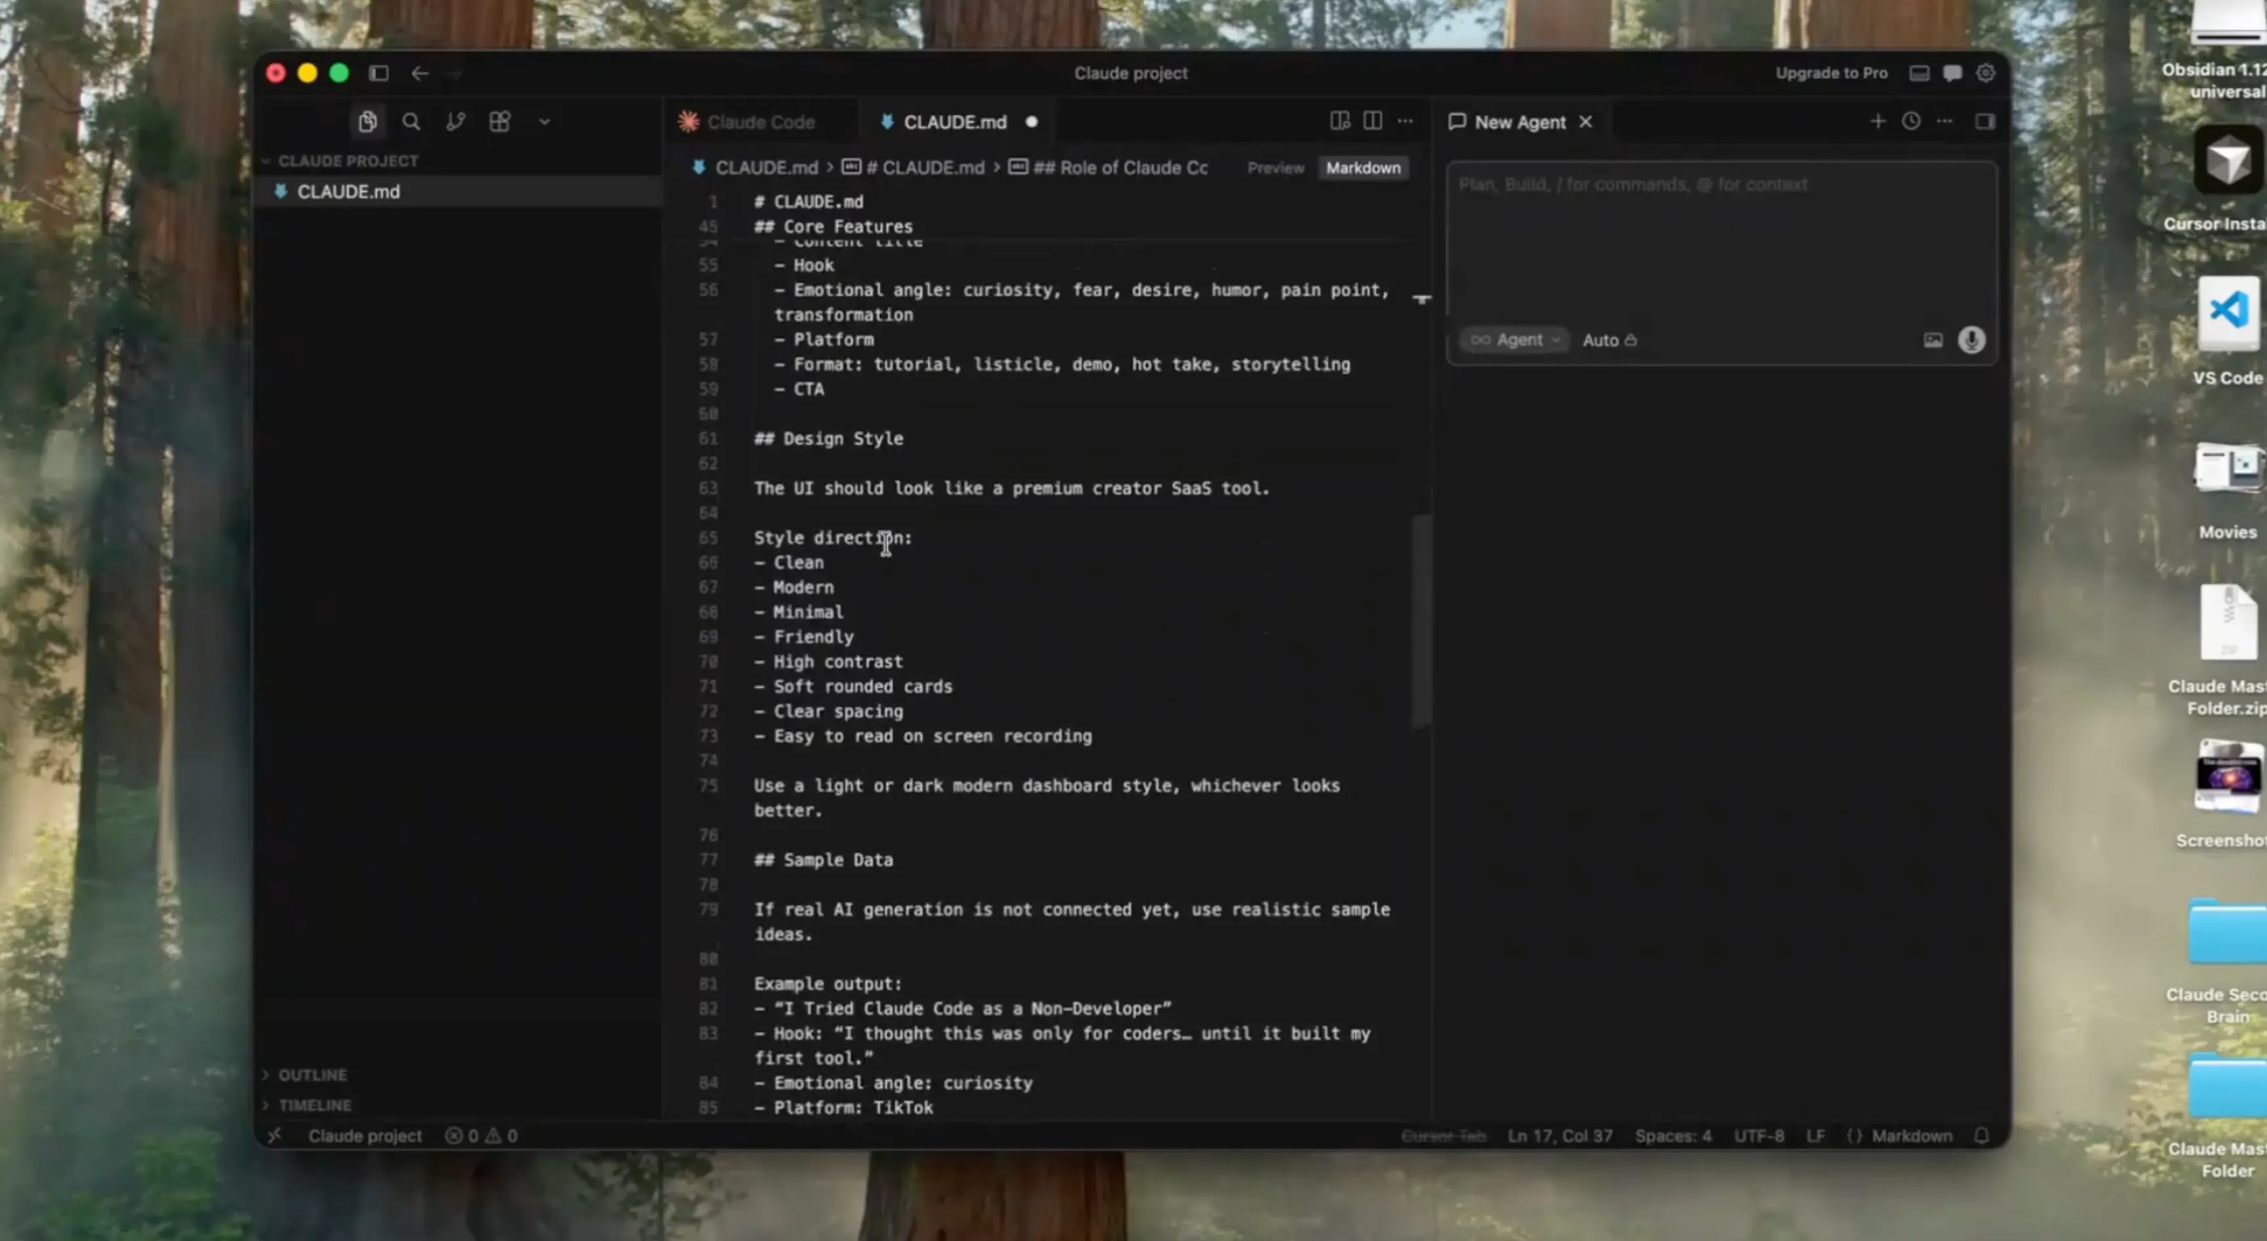Open settings gear in title bar

[x=1985, y=73]
